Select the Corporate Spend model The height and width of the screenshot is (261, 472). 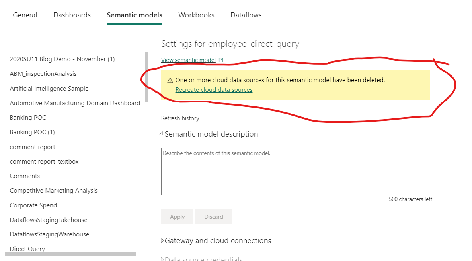tap(33, 205)
